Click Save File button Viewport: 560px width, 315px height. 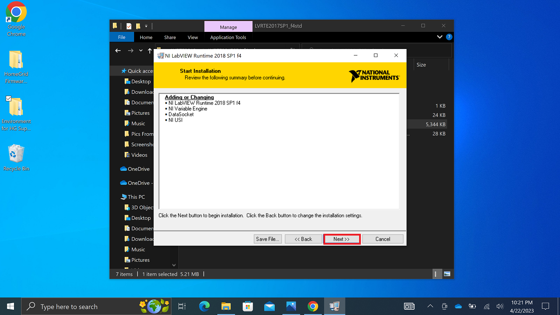click(x=268, y=239)
